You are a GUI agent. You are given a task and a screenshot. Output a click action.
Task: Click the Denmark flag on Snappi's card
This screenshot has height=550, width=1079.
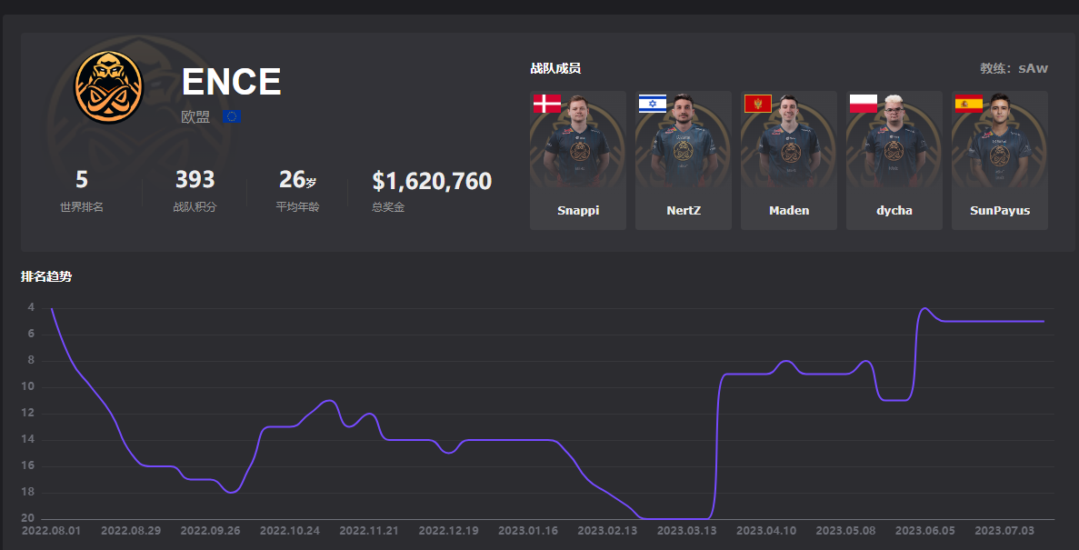(547, 103)
